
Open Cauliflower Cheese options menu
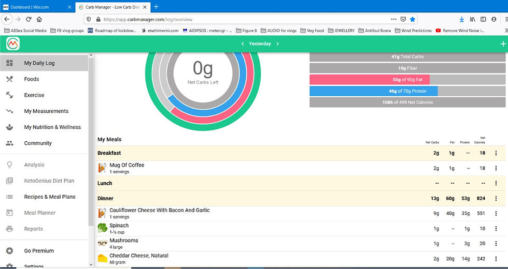[496, 213]
